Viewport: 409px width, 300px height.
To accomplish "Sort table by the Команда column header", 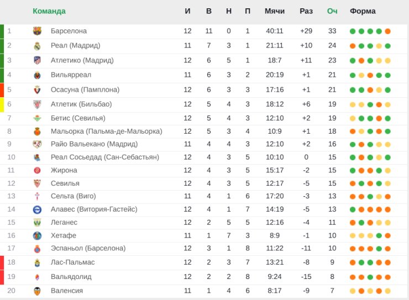I will click(49, 11).
